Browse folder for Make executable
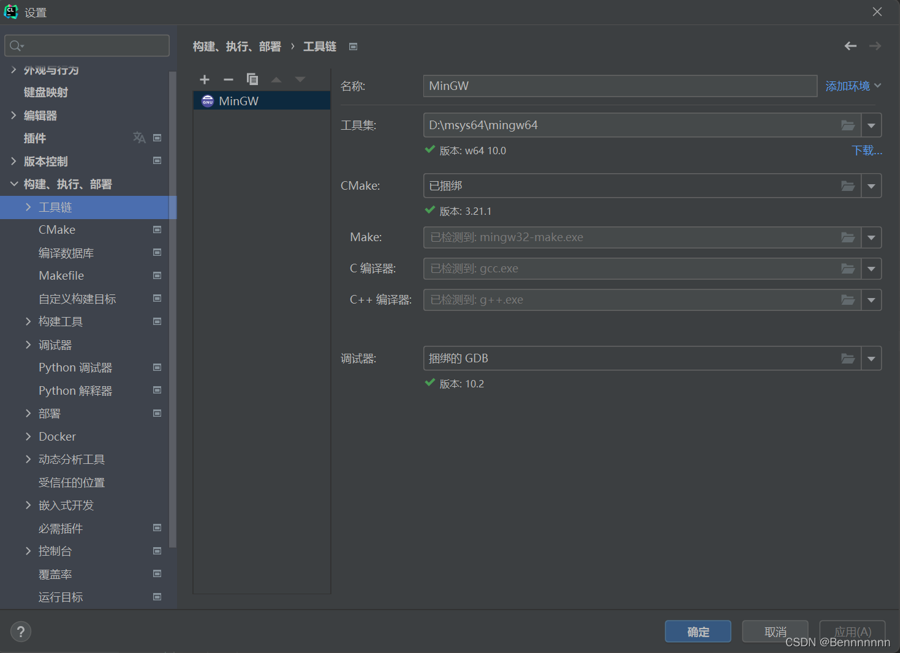The image size is (900, 653). point(848,237)
